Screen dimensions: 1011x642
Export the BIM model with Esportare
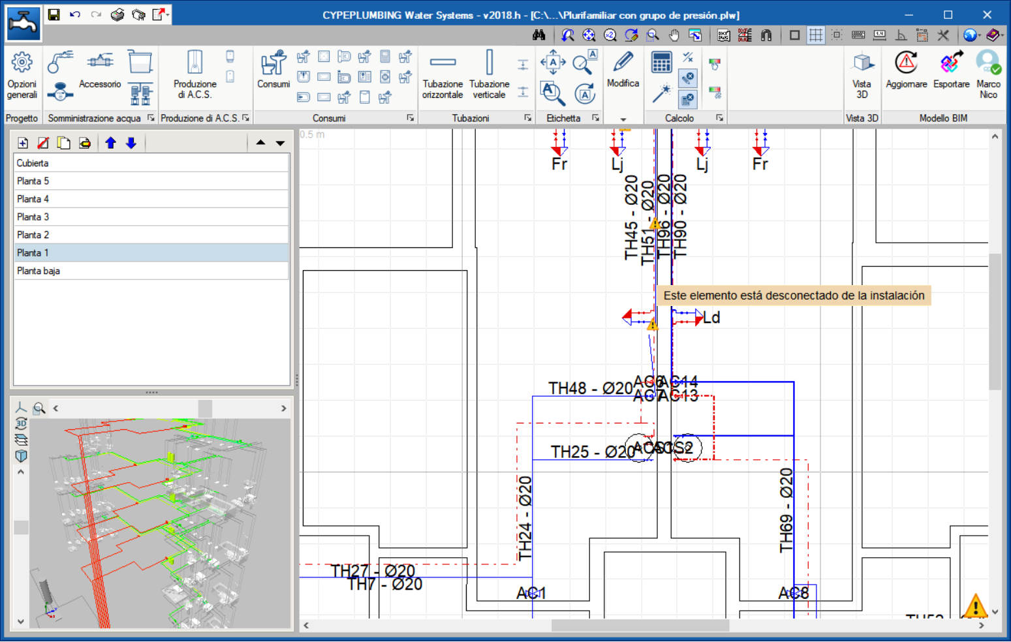click(x=951, y=70)
